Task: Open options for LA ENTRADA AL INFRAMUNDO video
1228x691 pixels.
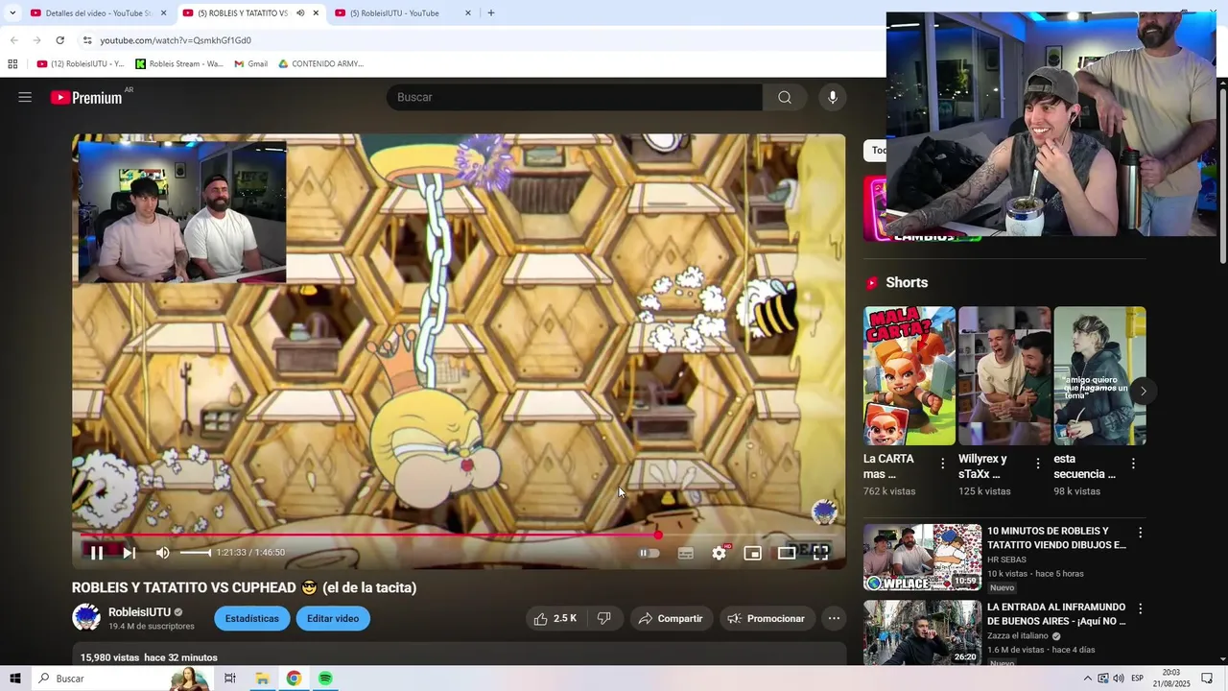Action: click(1140, 609)
